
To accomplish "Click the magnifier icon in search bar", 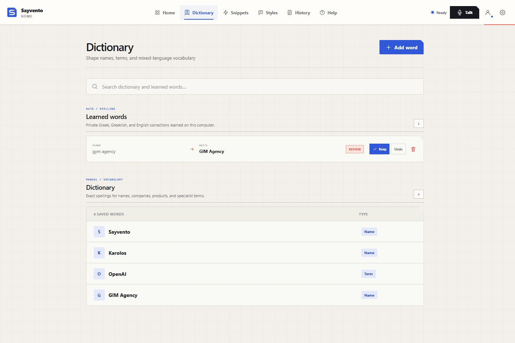I will 95,86.
